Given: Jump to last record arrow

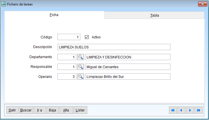Looking at the screenshot, I should (199, 110).
